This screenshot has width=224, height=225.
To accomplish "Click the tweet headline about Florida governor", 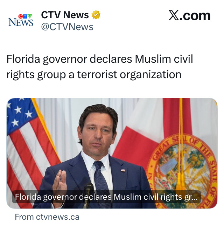I will tap(100, 67).
